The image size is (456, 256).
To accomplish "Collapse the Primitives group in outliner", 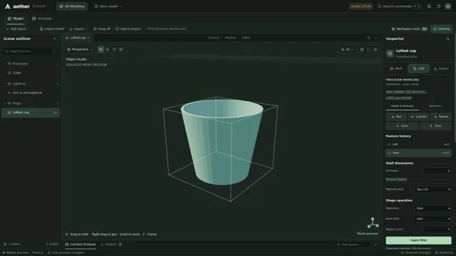I will click(5, 63).
